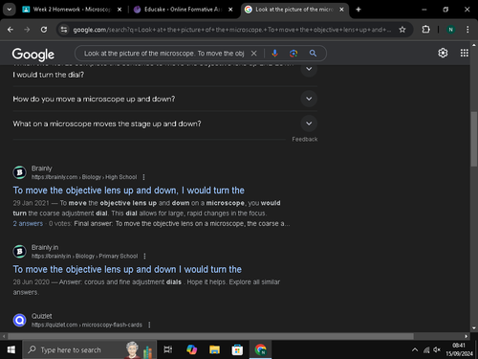This screenshot has height=359, width=478.
Task: Select the Look at the picture Google tab
Action: [x=290, y=10]
